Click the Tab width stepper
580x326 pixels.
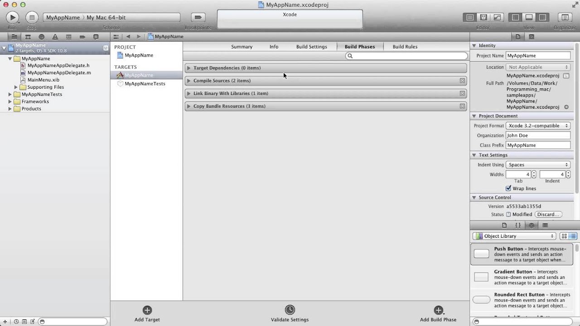[534, 174]
